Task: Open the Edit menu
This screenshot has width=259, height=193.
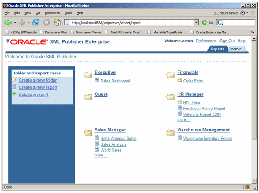Action: (17, 13)
